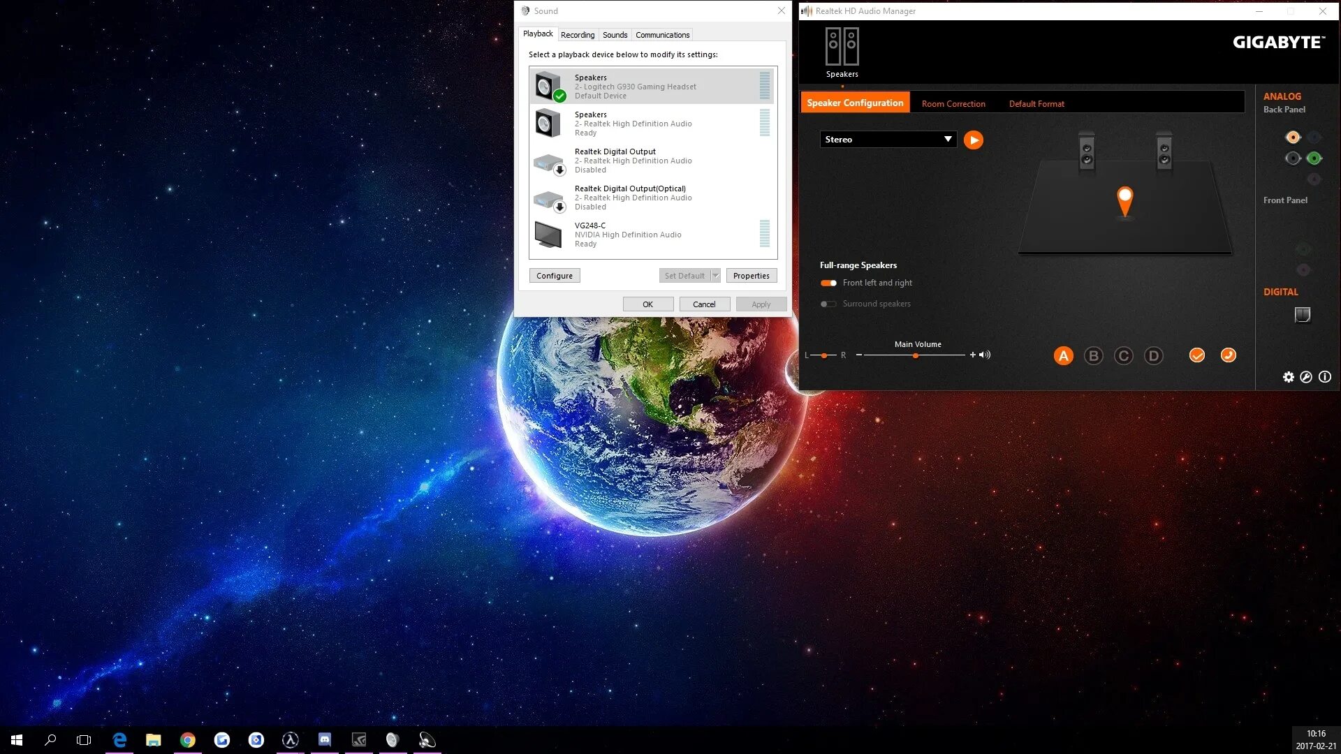Click the plus volume increase icon
The width and height of the screenshot is (1341, 754).
[x=972, y=355]
